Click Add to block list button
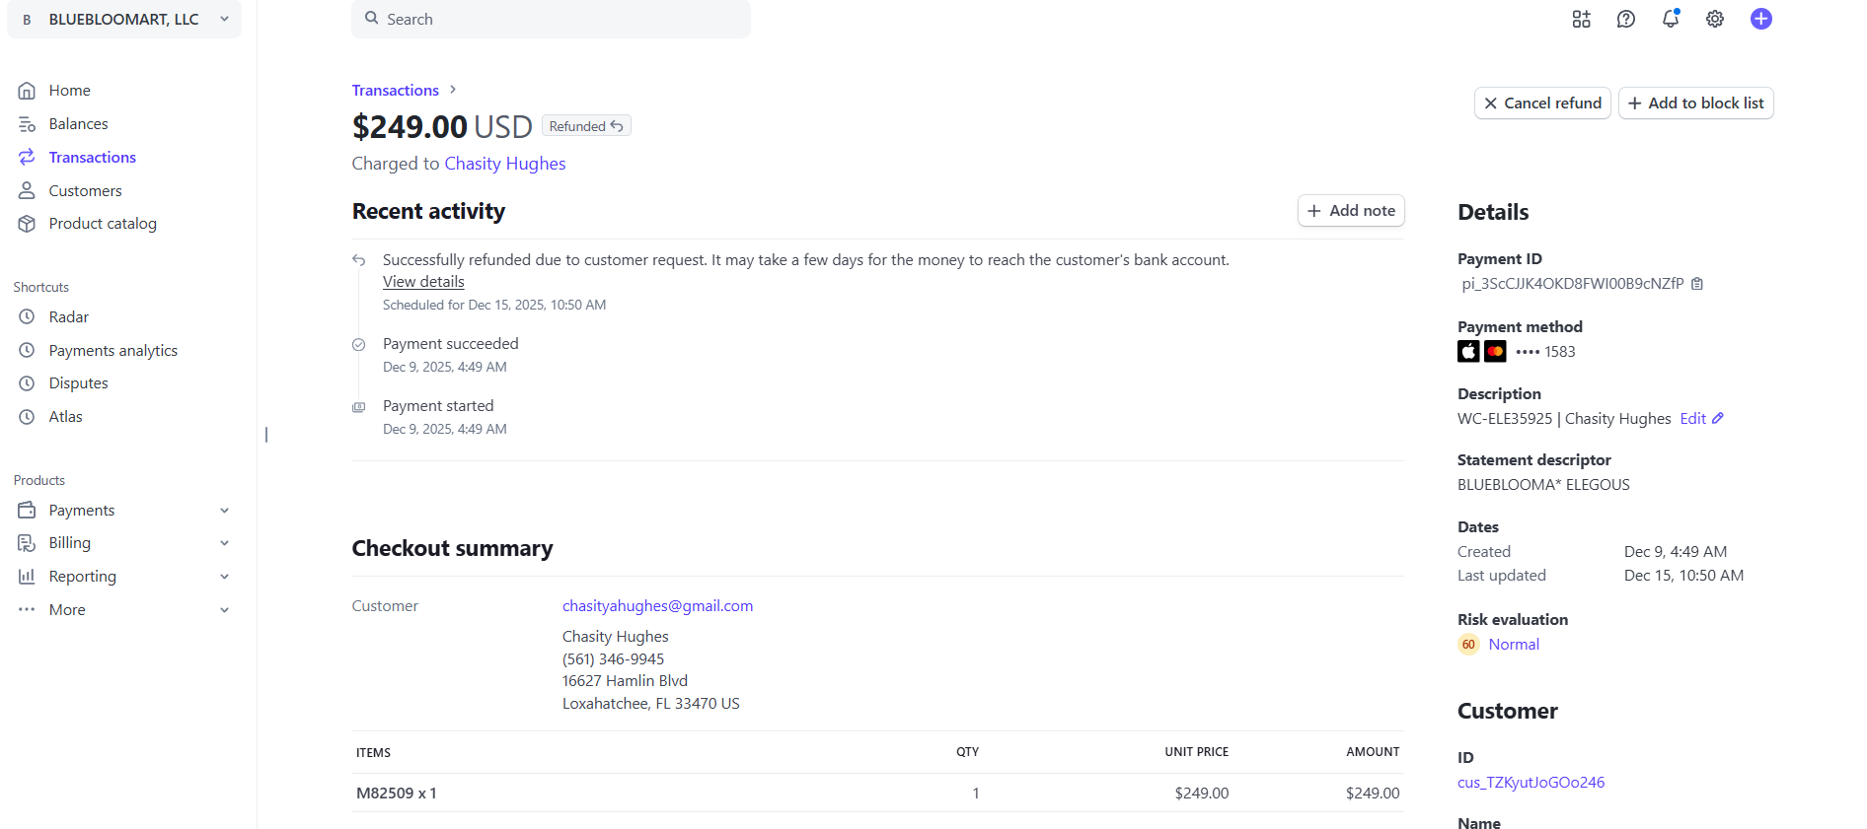The height and width of the screenshot is (829, 1867). 1695,104
